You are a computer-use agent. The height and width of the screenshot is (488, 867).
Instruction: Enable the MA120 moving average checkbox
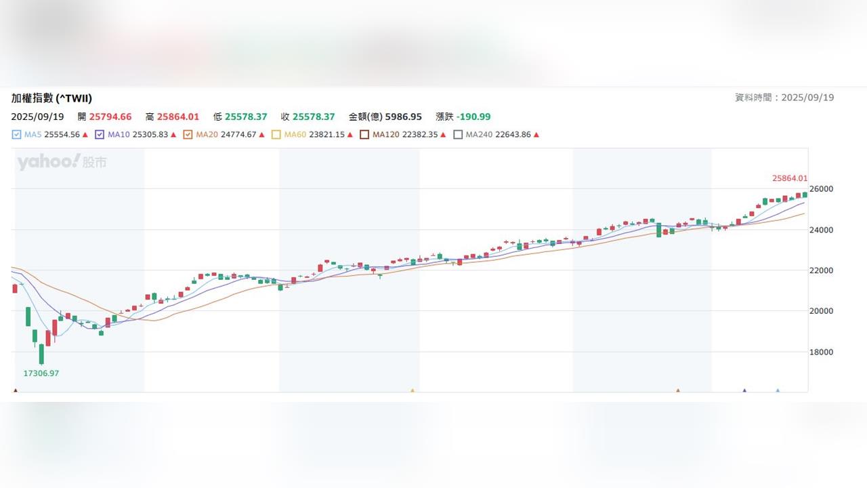(x=364, y=134)
